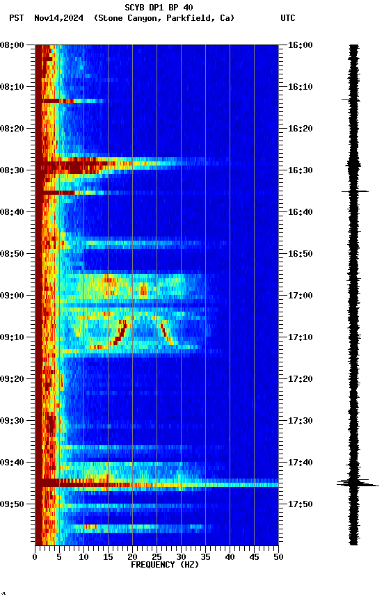Click the '08:00' PST time label
The height and width of the screenshot is (601, 384).
[x=12, y=45]
